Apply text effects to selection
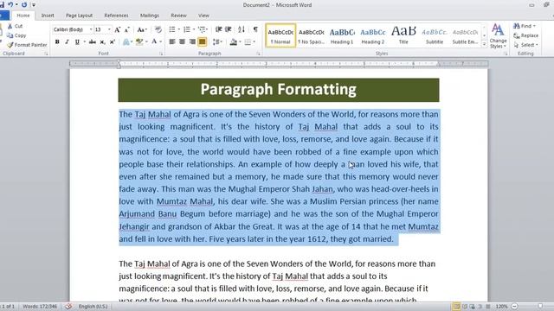The width and height of the screenshot is (554, 311). [x=126, y=42]
